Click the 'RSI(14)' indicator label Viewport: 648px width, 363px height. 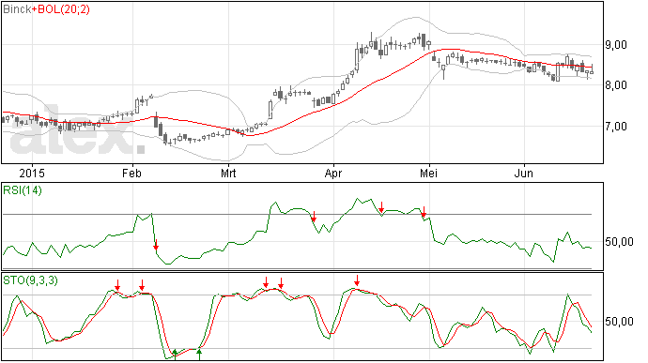tap(23, 190)
